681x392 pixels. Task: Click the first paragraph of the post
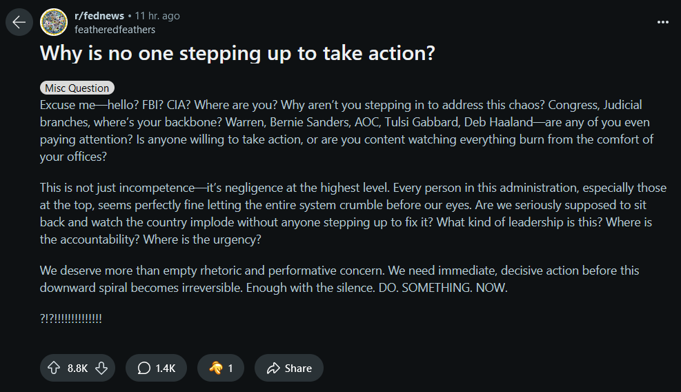click(346, 130)
